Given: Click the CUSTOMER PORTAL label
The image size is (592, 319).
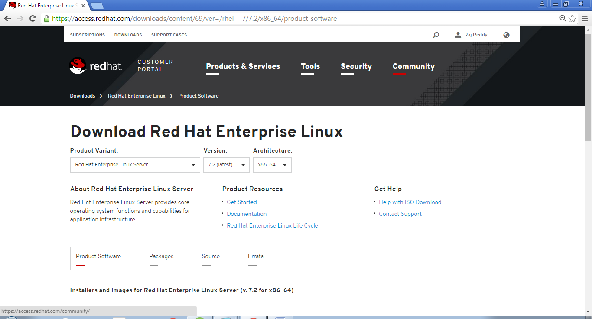Looking at the screenshot, I should click(x=155, y=65).
